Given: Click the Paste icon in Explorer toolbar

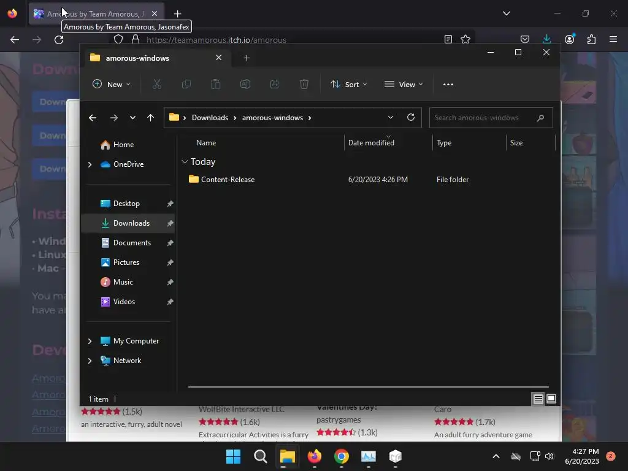Looking at the screenshot, I should [x=215, y=84].
